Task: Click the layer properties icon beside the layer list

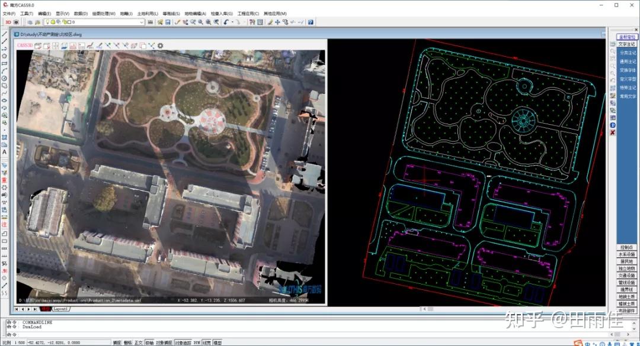Action: tap(150, 22)
